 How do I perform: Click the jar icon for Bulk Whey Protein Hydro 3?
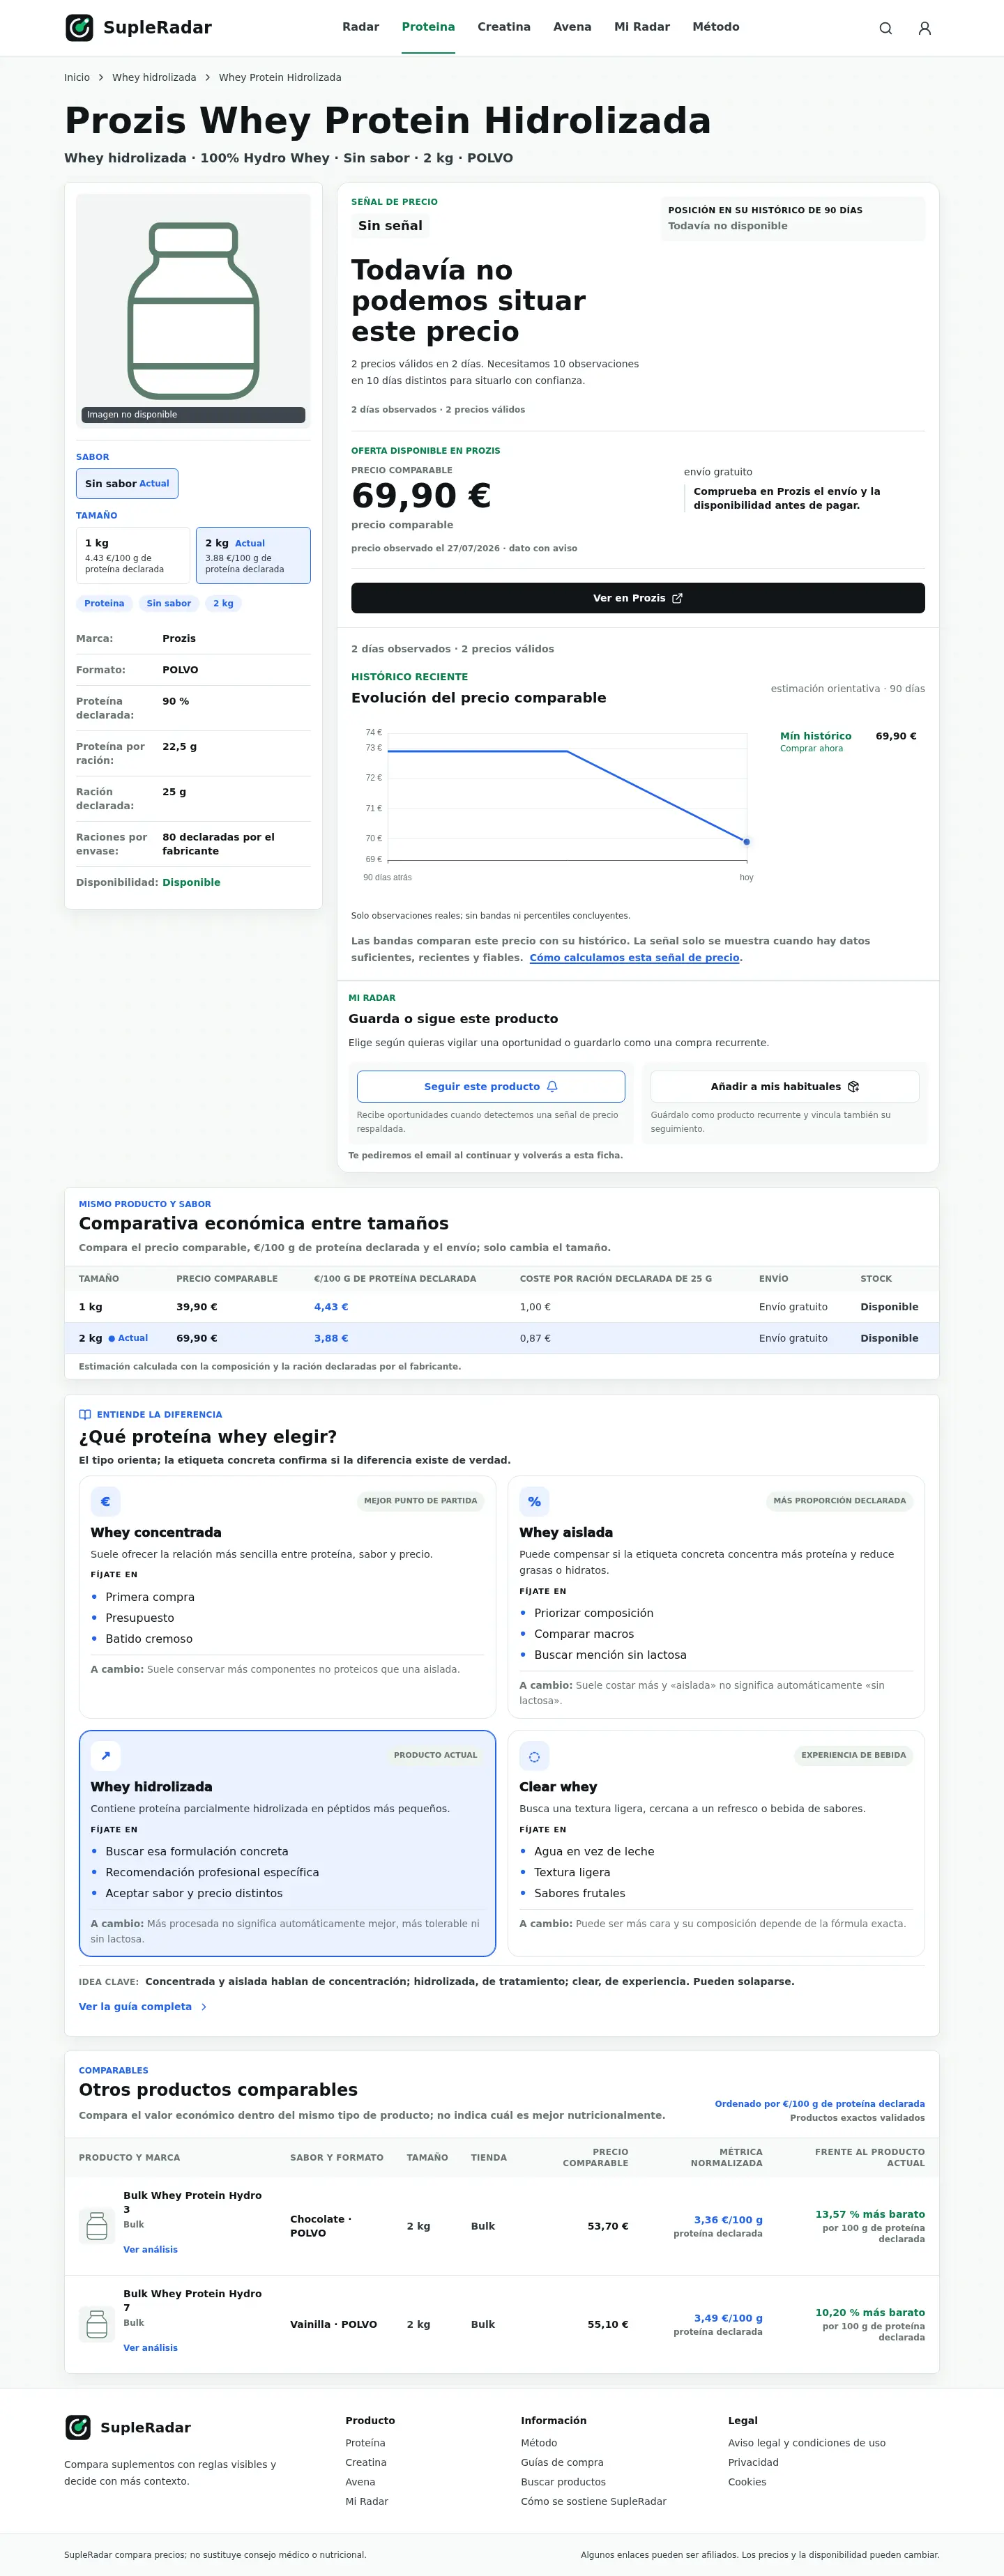tap(97, 2225)
